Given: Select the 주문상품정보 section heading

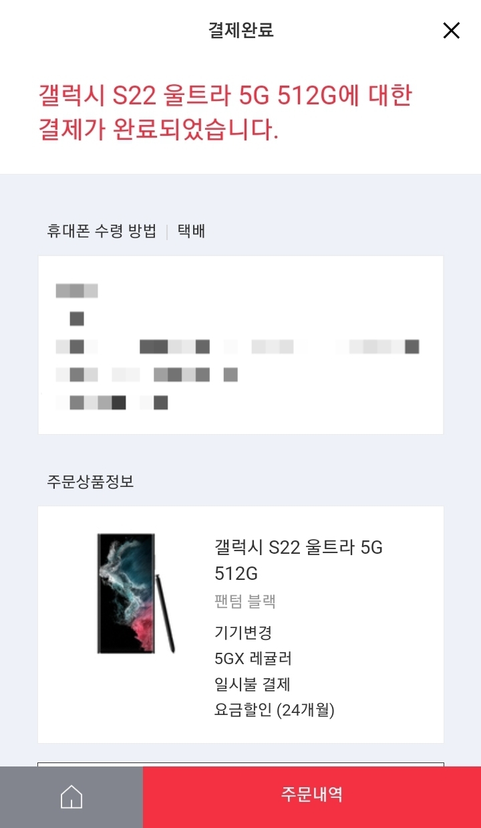Looking at the screenshot, I should tap(90, 482).
